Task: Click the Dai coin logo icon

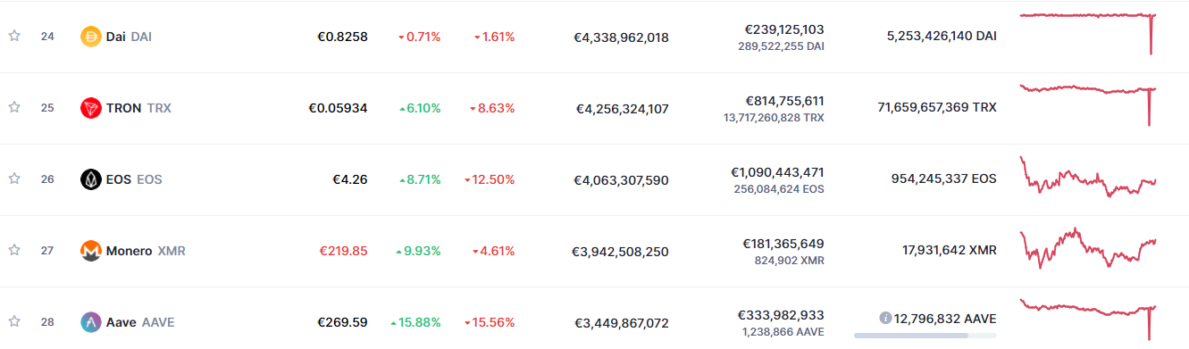Action: coord(91,37)
